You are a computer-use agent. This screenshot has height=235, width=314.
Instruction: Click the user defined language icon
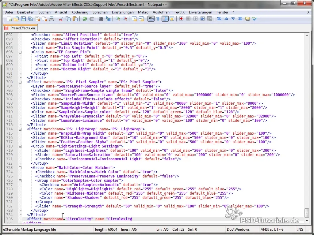pos(172,19)
